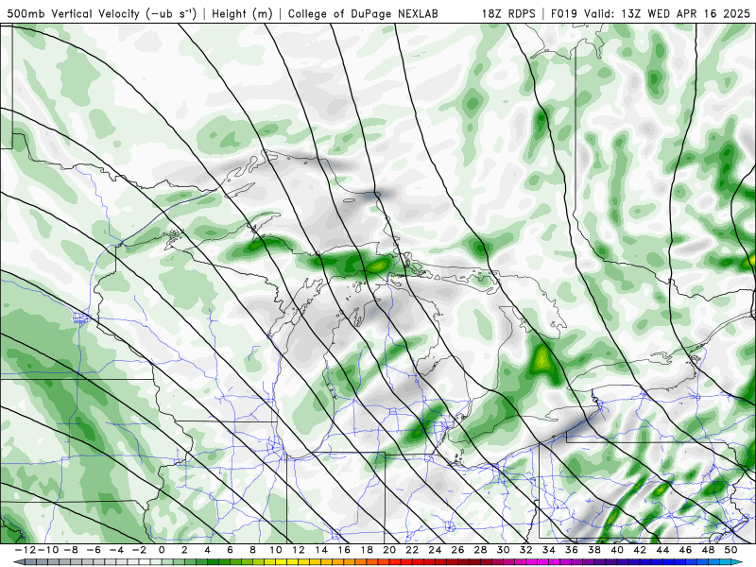756x567 pixels.
Task: Click the left end arrow of color bar
Action: (x=18, y=562)
